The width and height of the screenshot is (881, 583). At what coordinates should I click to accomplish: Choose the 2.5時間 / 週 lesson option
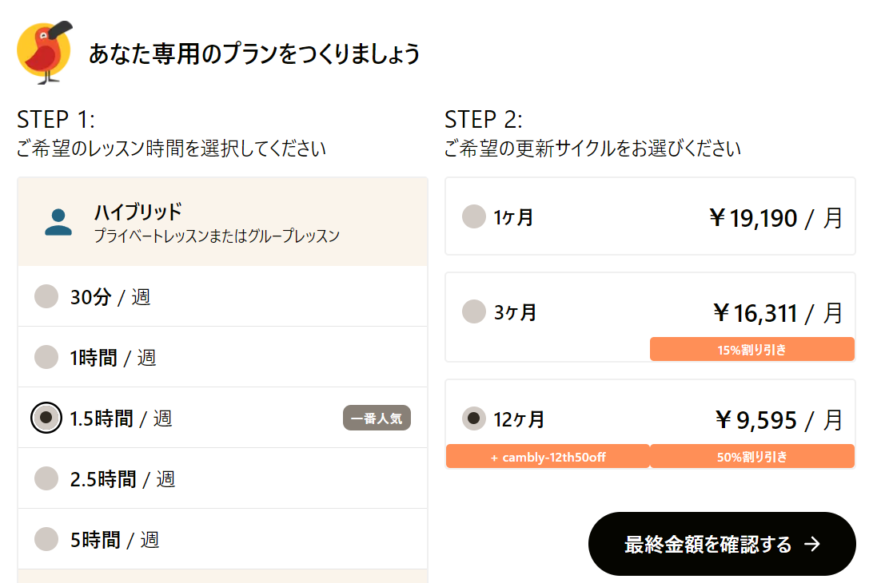(222, 478)
